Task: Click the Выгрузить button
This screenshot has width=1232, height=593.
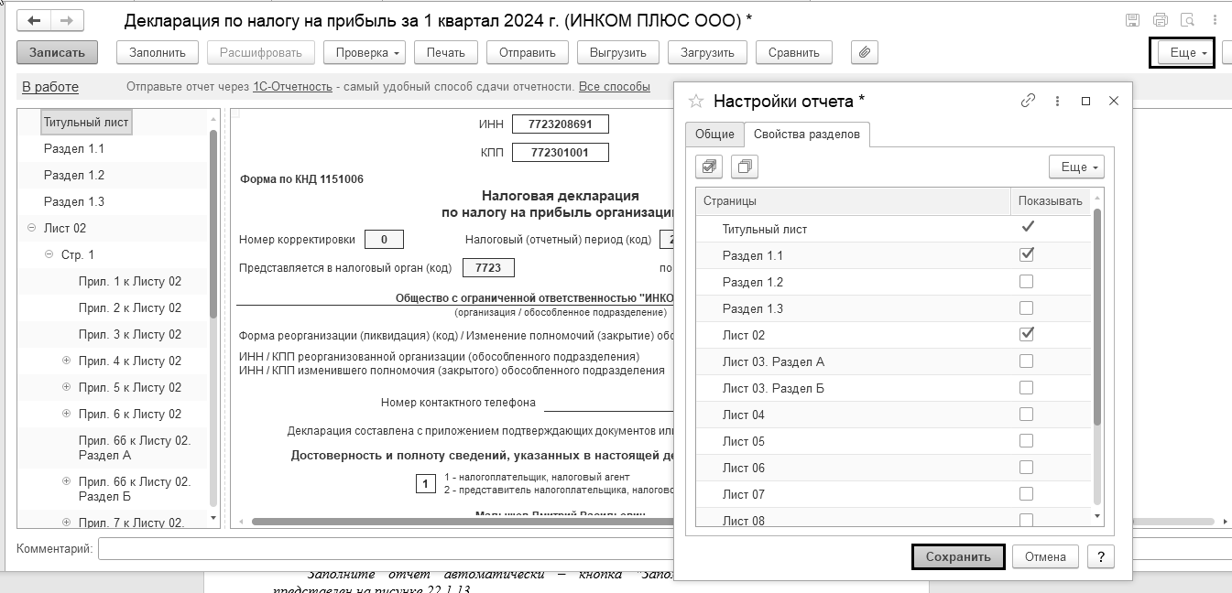Action: [x=618, y=52]
